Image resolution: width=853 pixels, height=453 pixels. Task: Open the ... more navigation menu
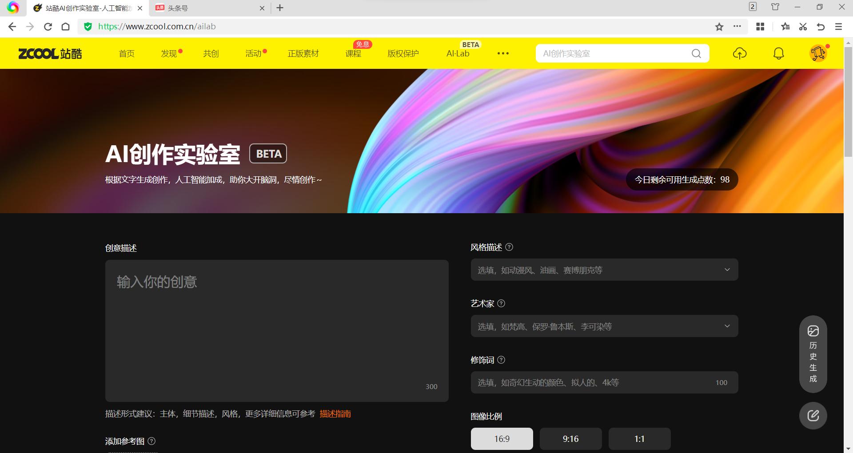pos(503,53)
